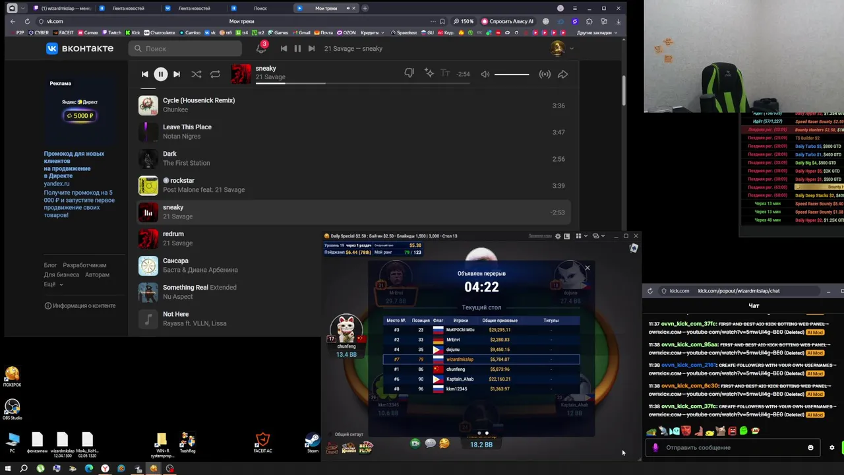Viewport: 844px width, 475px height.
Task: Click the 150% zoom indicator
Action: [464, 21]
